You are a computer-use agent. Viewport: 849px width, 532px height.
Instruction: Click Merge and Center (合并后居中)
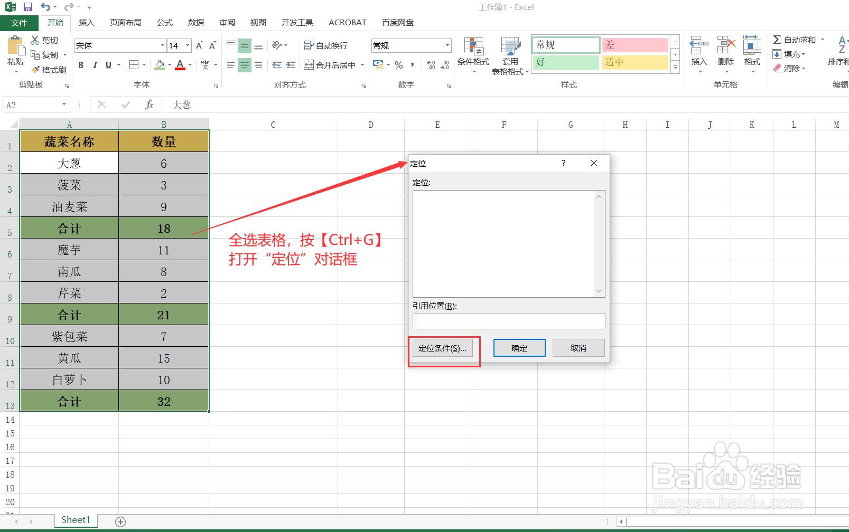pos(330,65)
